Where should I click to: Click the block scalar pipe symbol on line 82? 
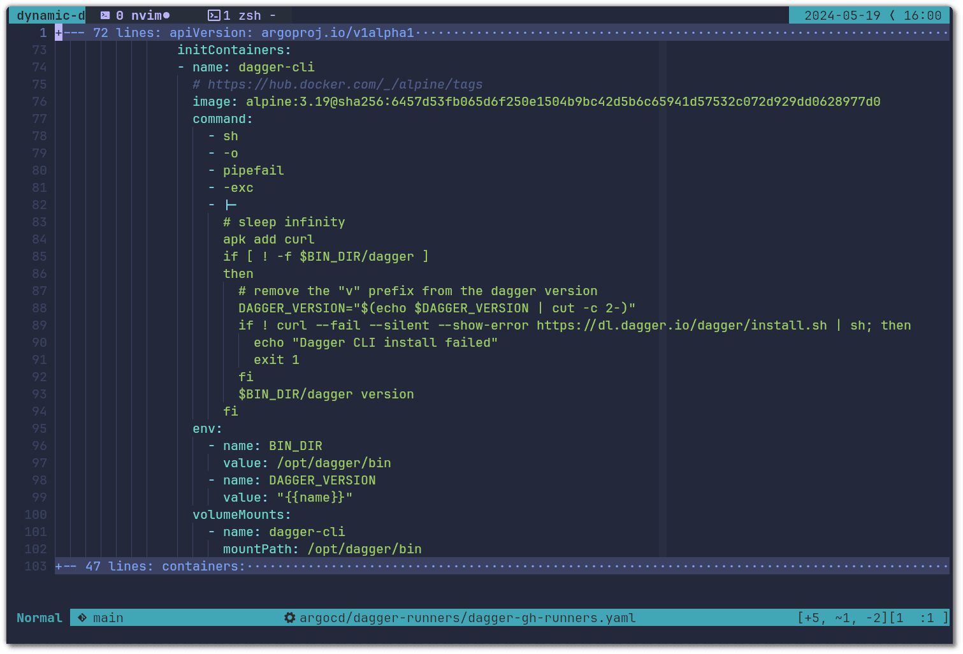[x=231, y=205]
